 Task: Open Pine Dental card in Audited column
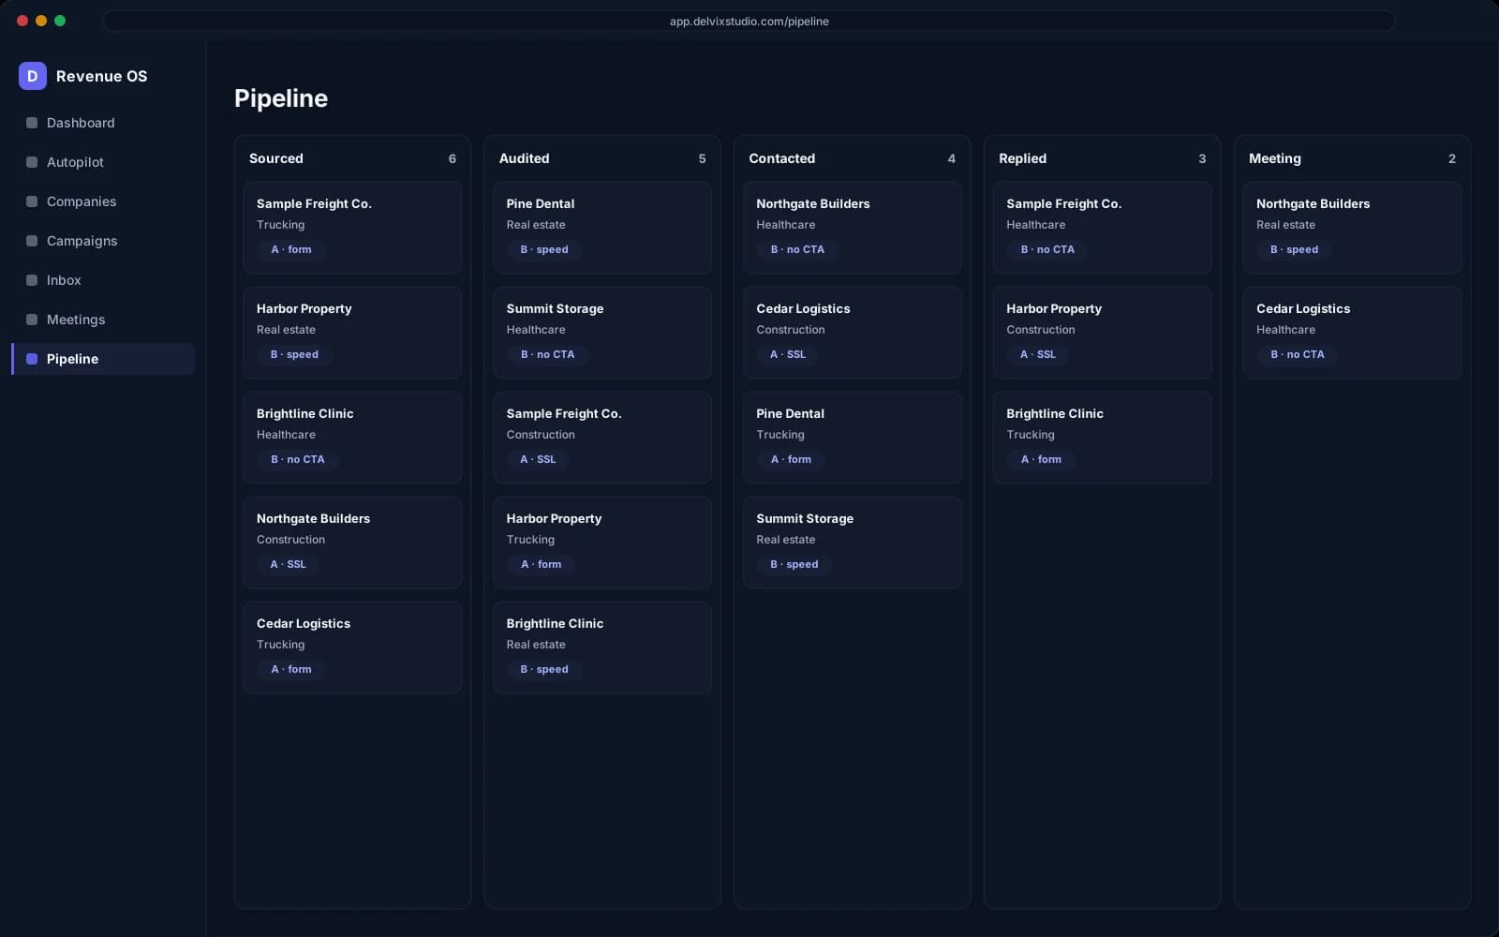pos(602,228)
